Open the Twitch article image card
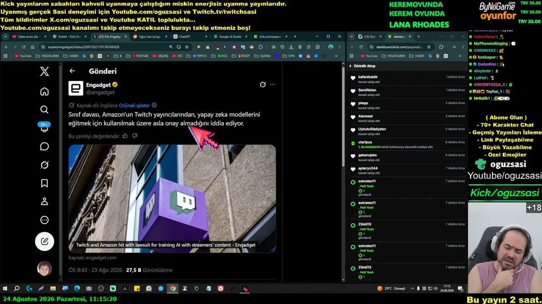Viewport: 542px width, 304px height. click(x=172, y=198)
